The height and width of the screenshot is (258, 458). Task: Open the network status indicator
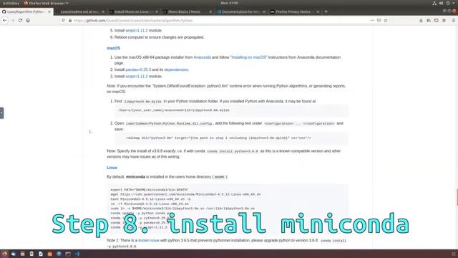coord(434,3)
